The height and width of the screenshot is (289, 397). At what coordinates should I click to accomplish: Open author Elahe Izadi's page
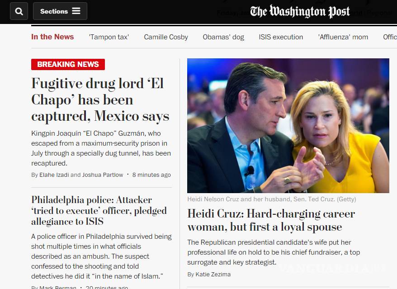(54, 175)
